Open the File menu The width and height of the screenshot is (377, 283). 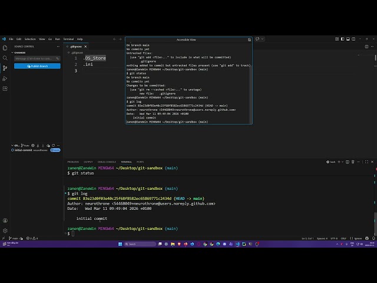[x=11, y=39]
